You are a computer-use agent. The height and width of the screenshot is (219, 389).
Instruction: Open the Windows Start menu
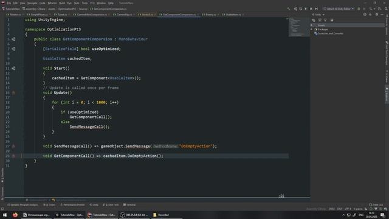(x=5, y=215)
